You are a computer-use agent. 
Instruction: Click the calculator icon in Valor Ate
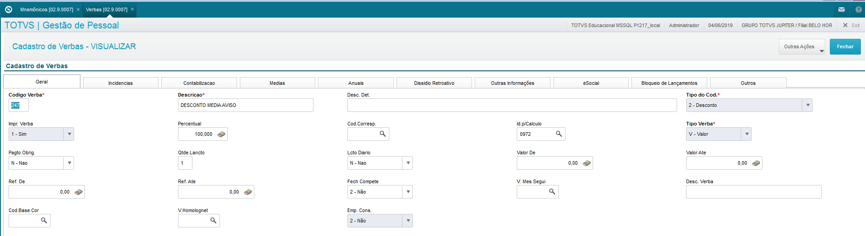pyautogui.click(x=756, y=163)
